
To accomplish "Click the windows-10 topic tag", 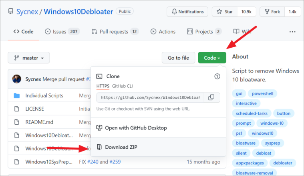I will (272, 123).
